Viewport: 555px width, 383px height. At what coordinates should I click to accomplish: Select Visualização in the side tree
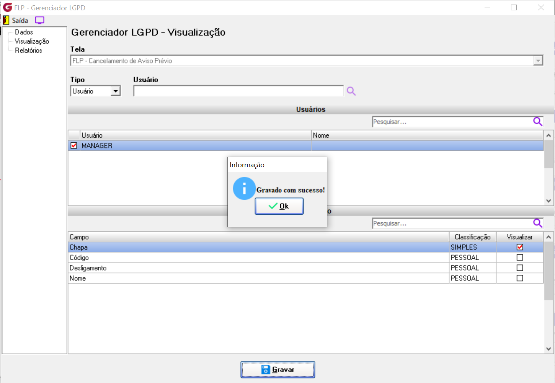32,41
